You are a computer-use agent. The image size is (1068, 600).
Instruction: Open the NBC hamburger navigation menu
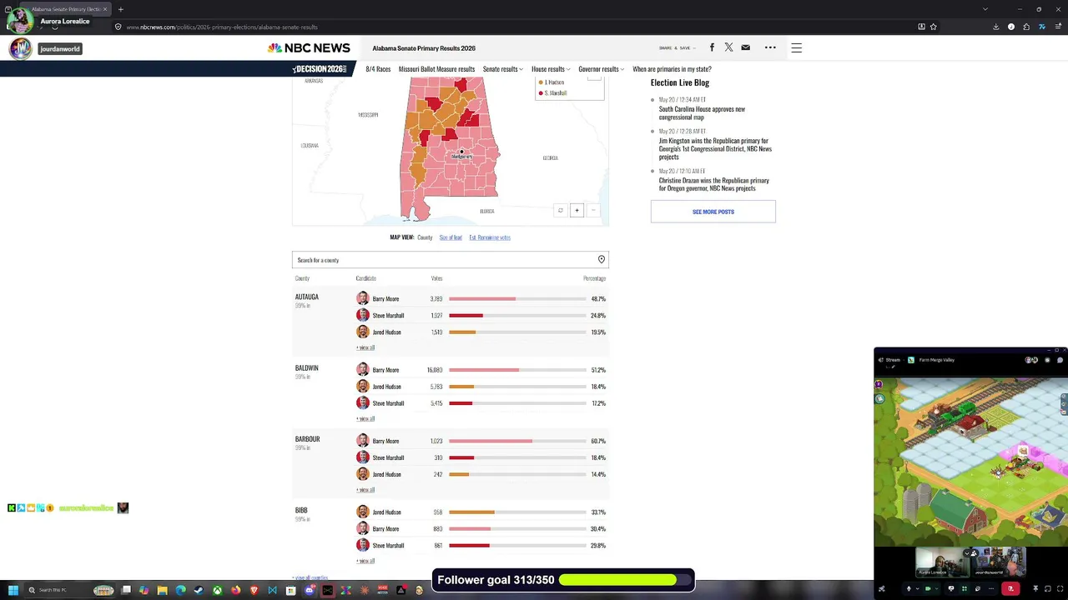point(797,48)
